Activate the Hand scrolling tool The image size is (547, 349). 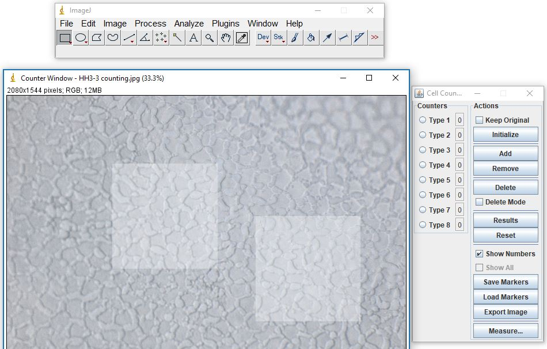(x=226, y=38)
